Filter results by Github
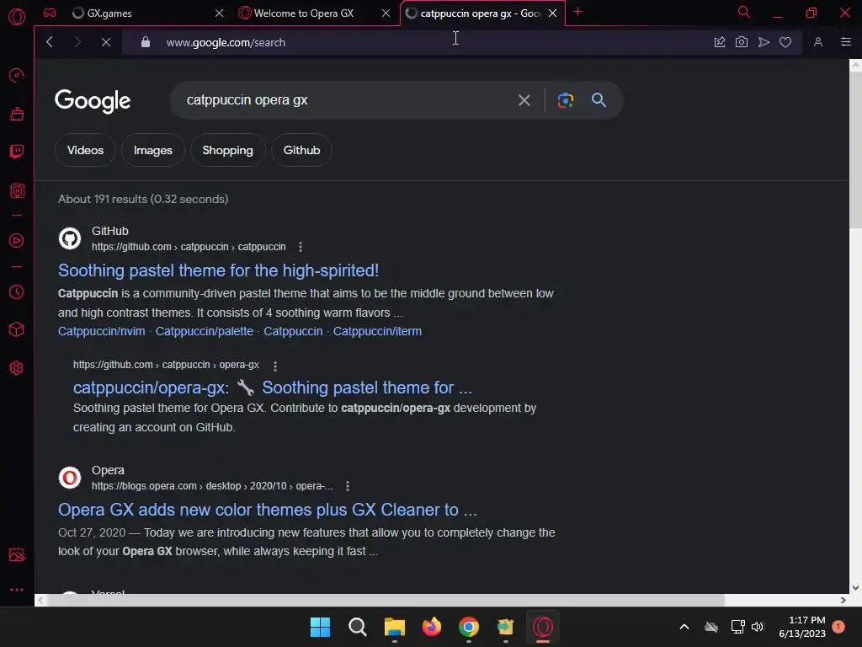Viewport: 862px width, 647px height. pyautogui.click(x=302, y=150)
